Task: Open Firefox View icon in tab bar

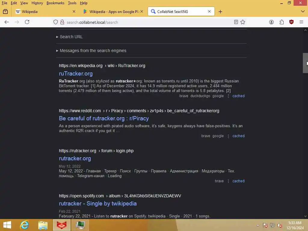Action: tap(5, 12)
